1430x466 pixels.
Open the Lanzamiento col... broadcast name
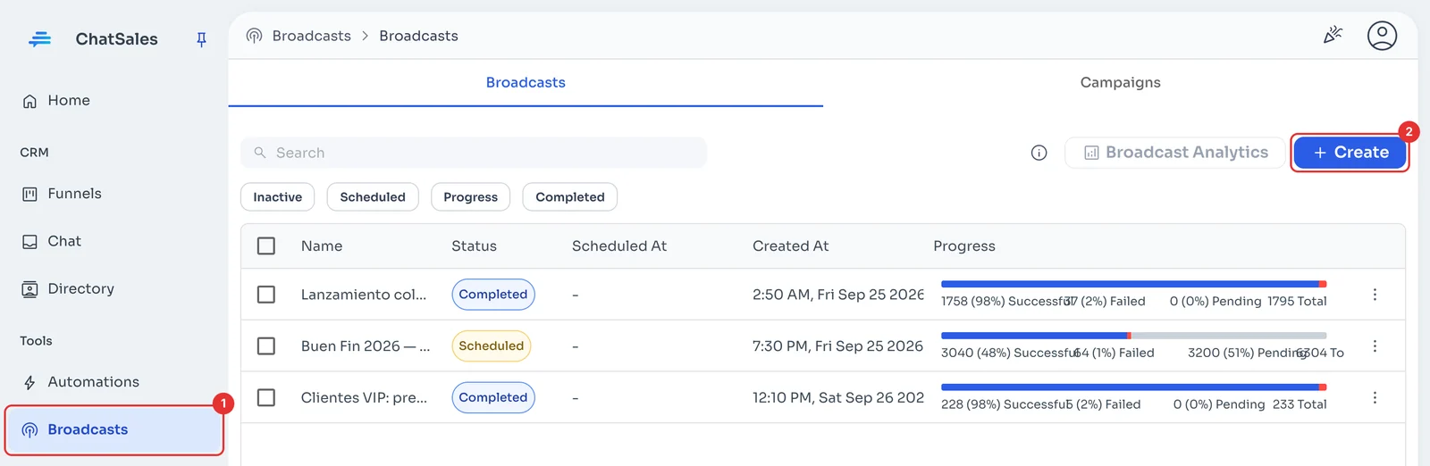point(364,295)
